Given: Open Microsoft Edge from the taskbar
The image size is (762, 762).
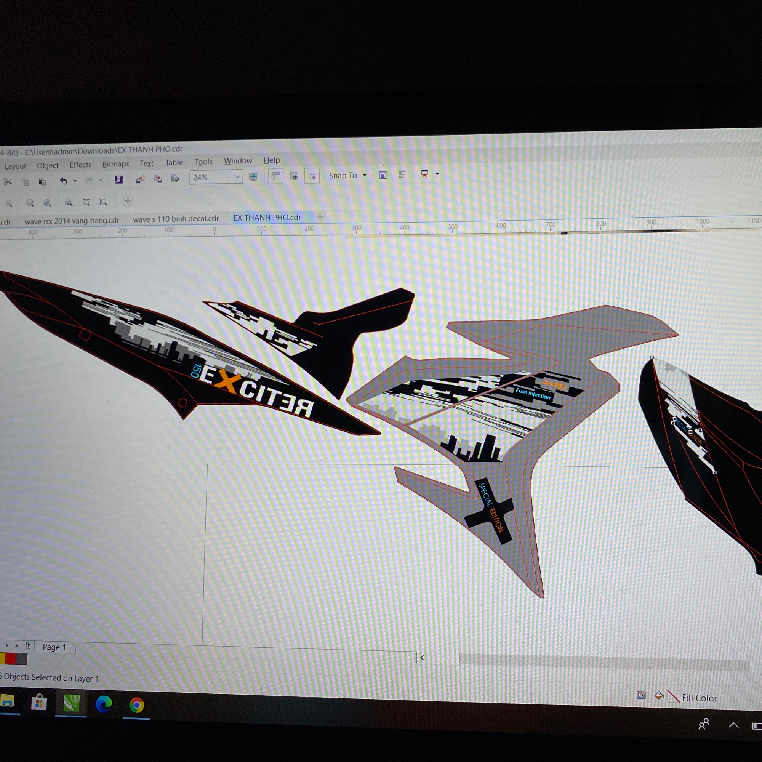Looking at the screenshot, I should [x=104, y=704].
